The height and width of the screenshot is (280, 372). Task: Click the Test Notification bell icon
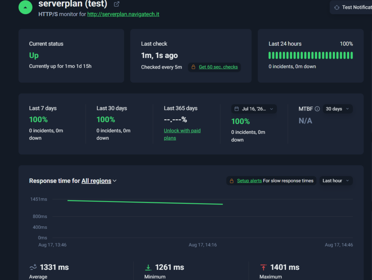(x=337, y=8)
